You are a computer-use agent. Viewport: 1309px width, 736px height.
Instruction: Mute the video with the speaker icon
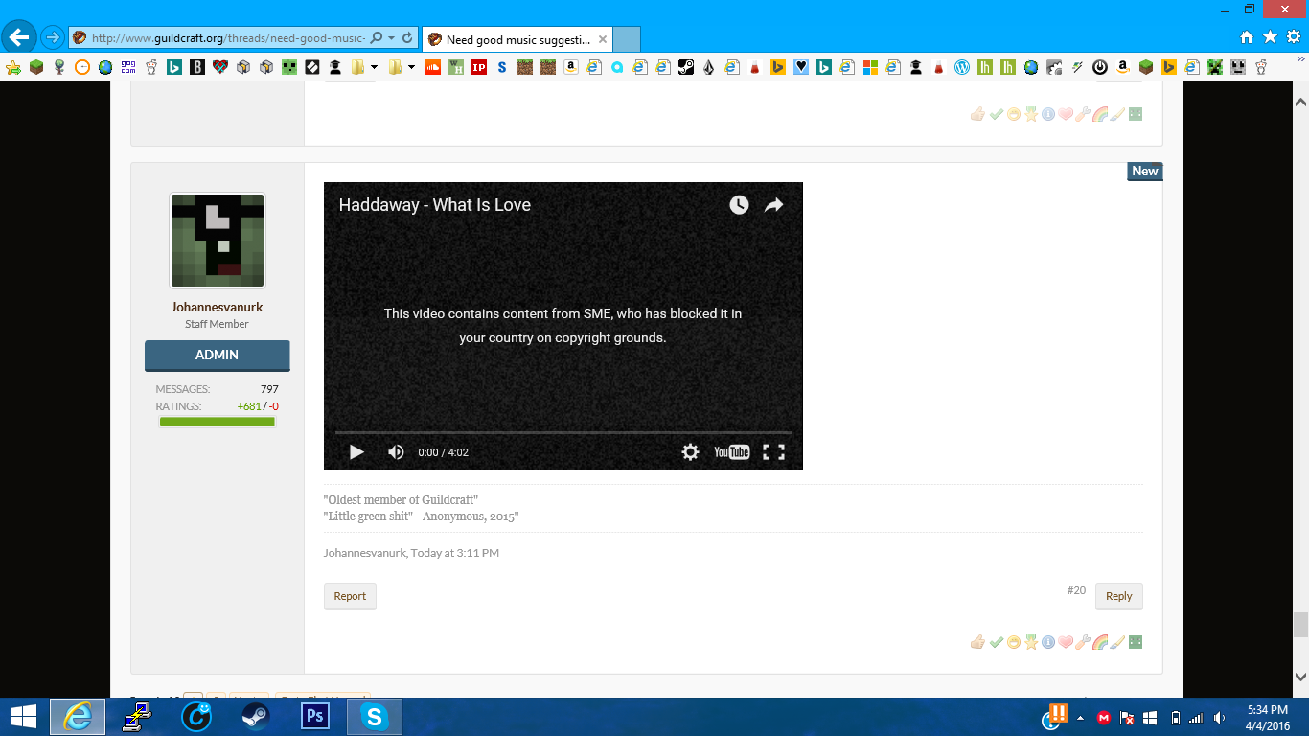pyautogui.click(x=396, y=452)
